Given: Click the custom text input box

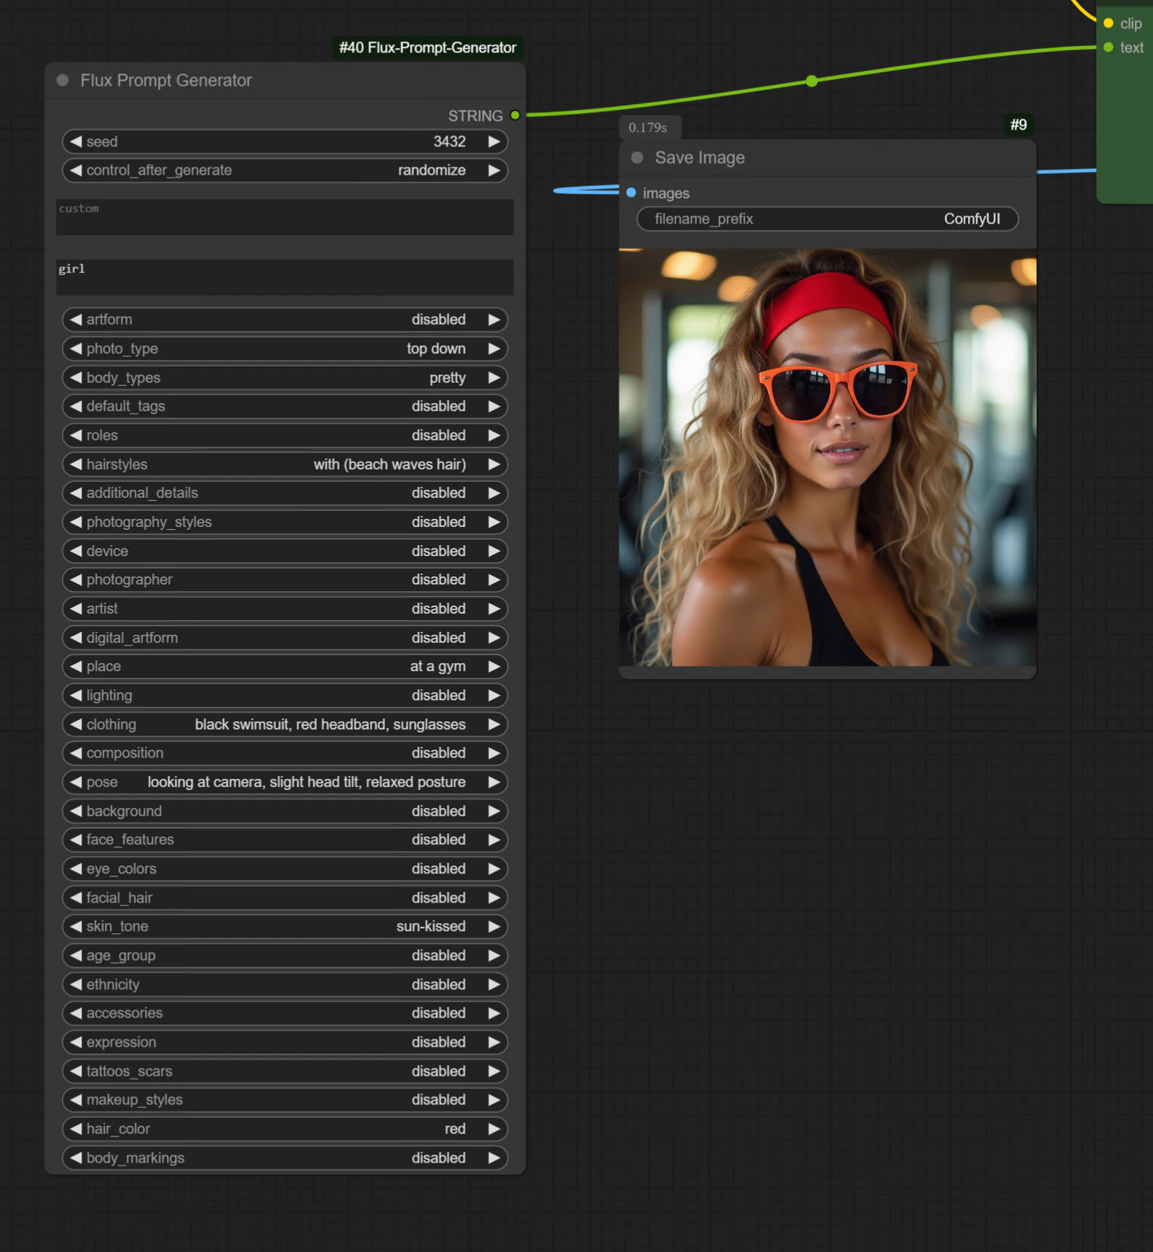Looking at the screenshot, I should pyautogui.click(x=284, y=217).
